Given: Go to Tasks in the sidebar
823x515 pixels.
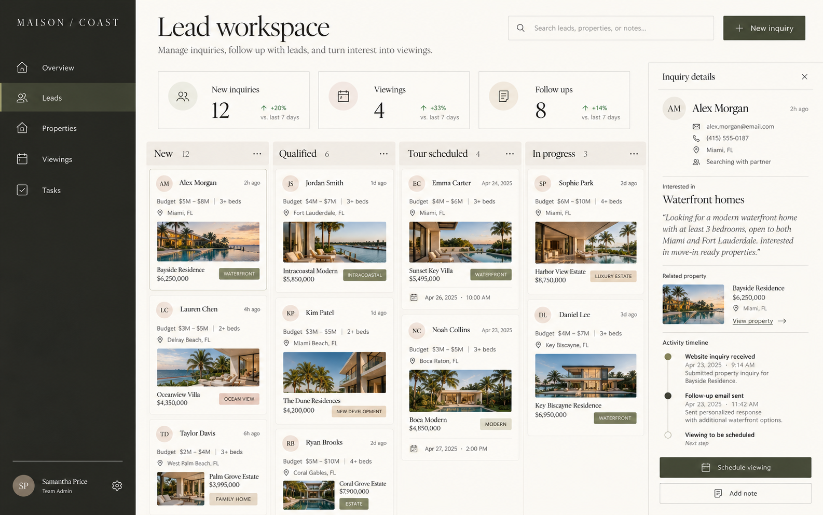Looking at the screenshot, I should [x=68, y=190].
